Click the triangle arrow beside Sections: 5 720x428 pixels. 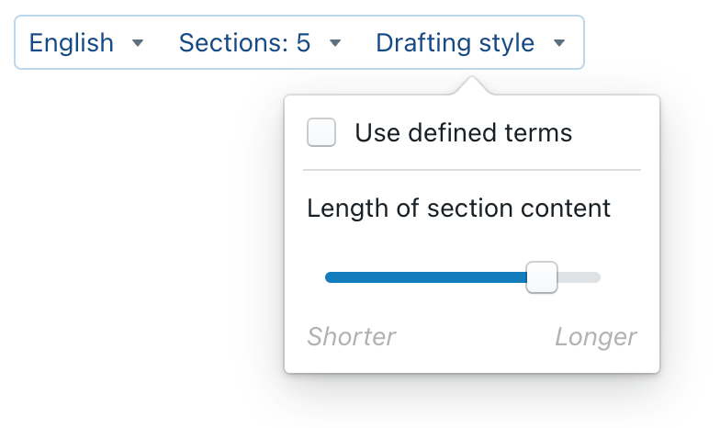coord(335,43)
